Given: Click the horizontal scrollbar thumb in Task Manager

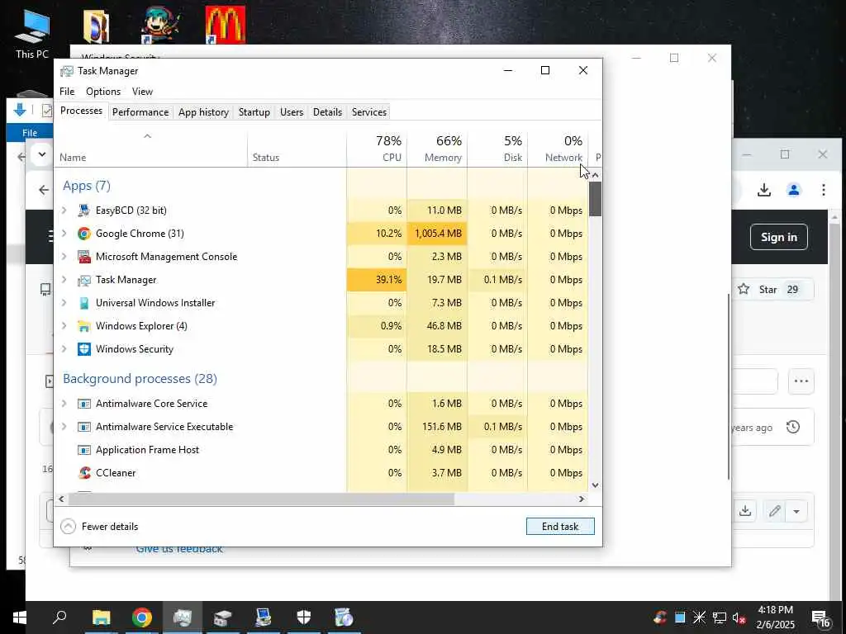Looking at the screenshot, I should [x=261, y=499].
